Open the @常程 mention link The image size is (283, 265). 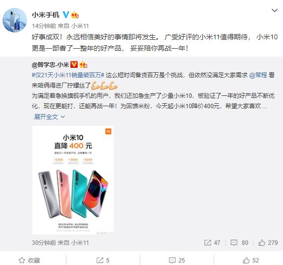[x=258, y=75]
